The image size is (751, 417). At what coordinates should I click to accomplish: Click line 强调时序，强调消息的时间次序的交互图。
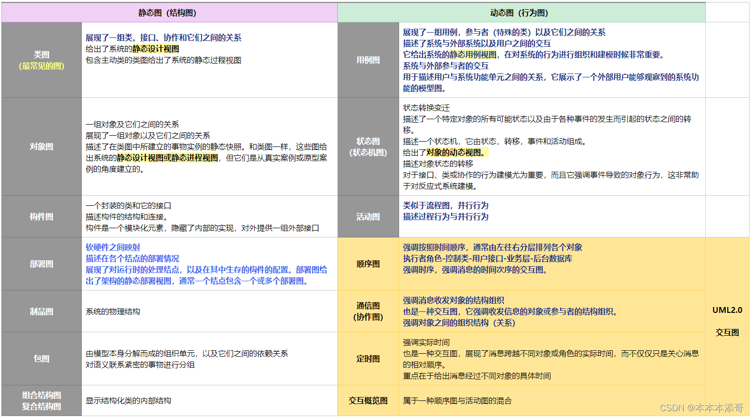476,270
